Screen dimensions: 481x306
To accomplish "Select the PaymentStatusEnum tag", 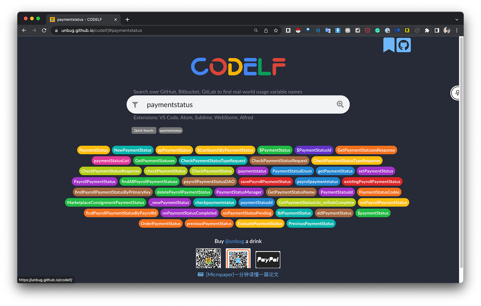I will pyautogui.click(x=292, y=171).
